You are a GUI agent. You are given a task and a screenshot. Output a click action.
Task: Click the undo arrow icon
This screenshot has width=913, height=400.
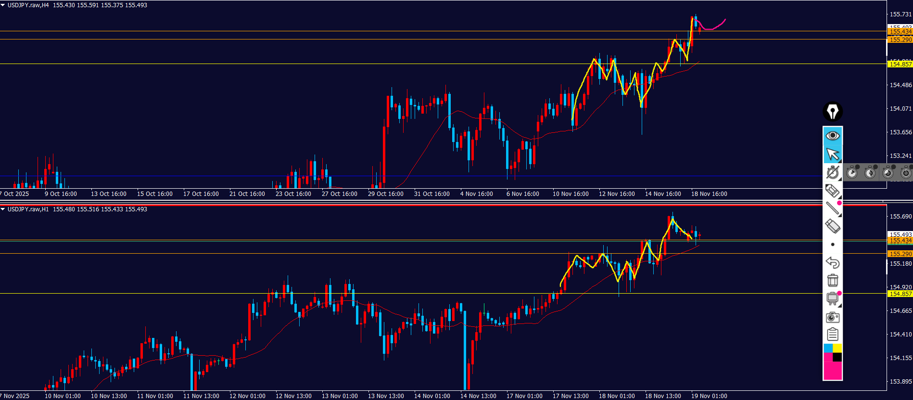pyautogui.click(x=832, y=262)
